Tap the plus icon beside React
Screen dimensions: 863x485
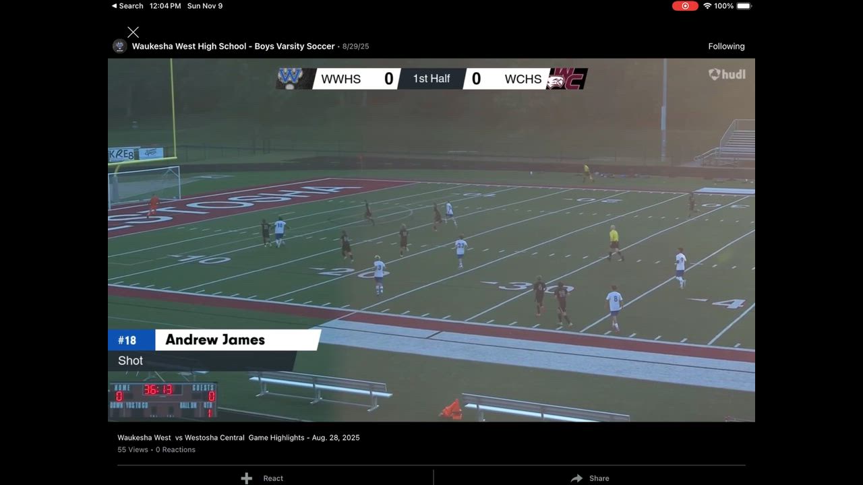coord(247,478)
